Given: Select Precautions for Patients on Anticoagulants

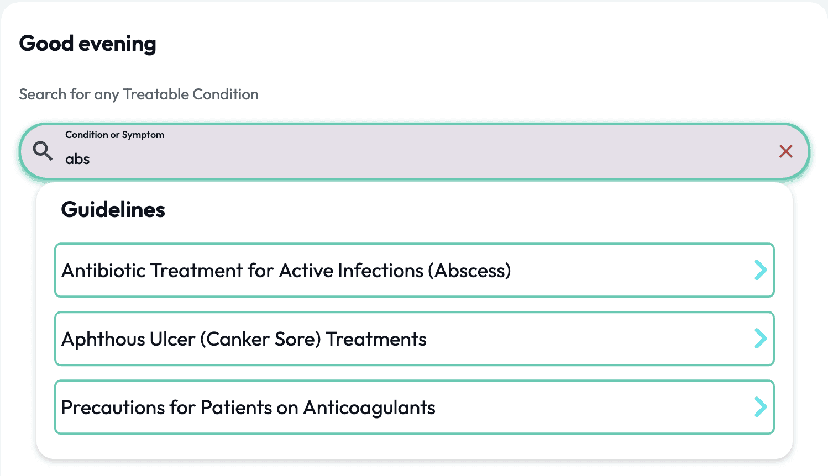Looking at the screenshot, I should click(x=415, y=407).
